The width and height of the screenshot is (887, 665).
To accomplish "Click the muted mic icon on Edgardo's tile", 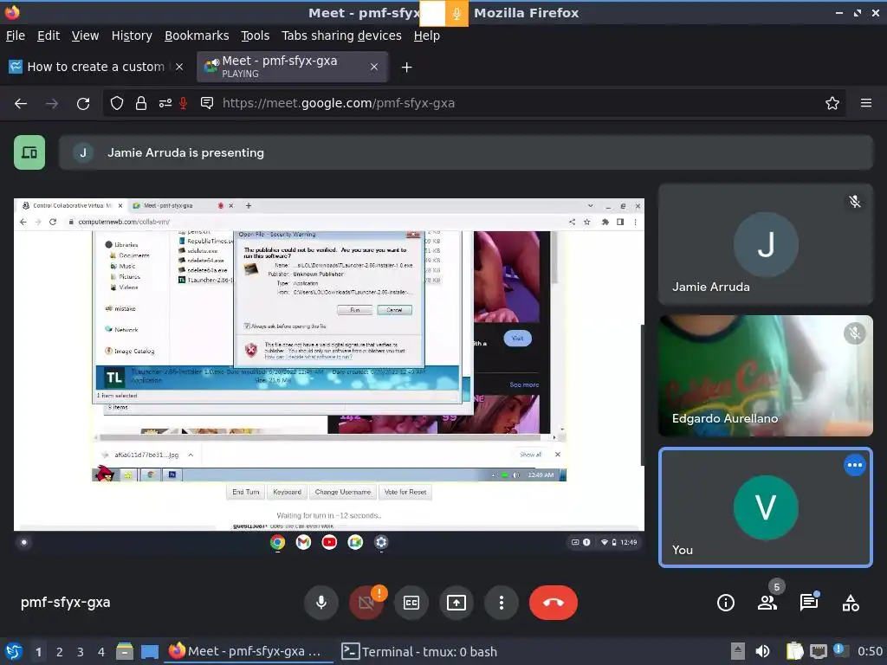I will pos(855,333).
